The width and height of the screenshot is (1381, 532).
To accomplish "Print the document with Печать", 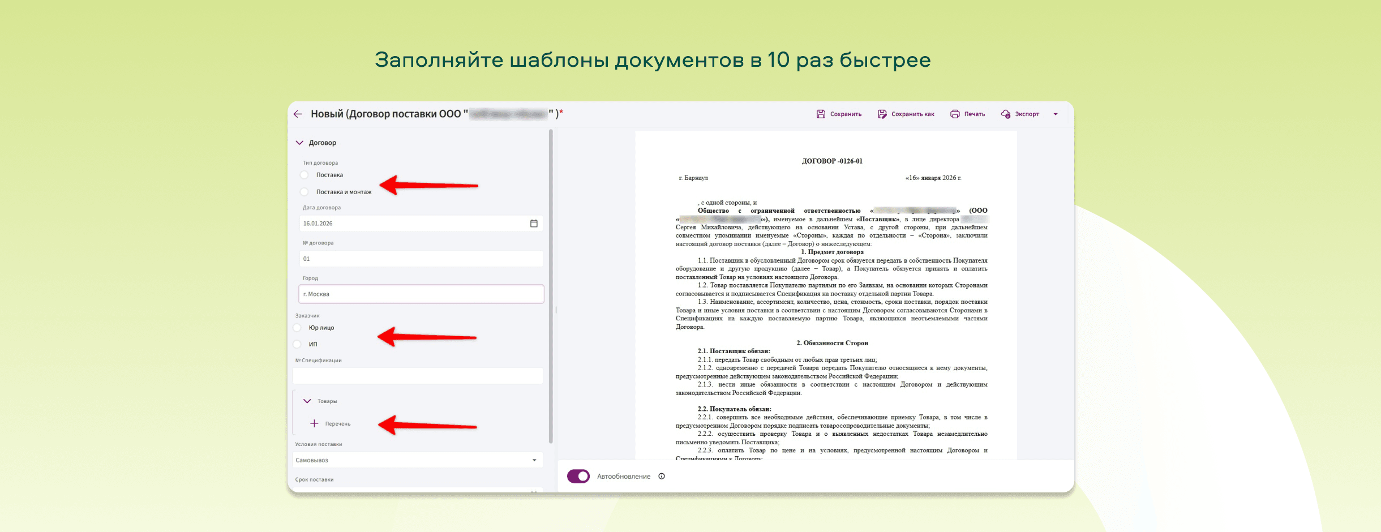I will click(x=967, y=114).
